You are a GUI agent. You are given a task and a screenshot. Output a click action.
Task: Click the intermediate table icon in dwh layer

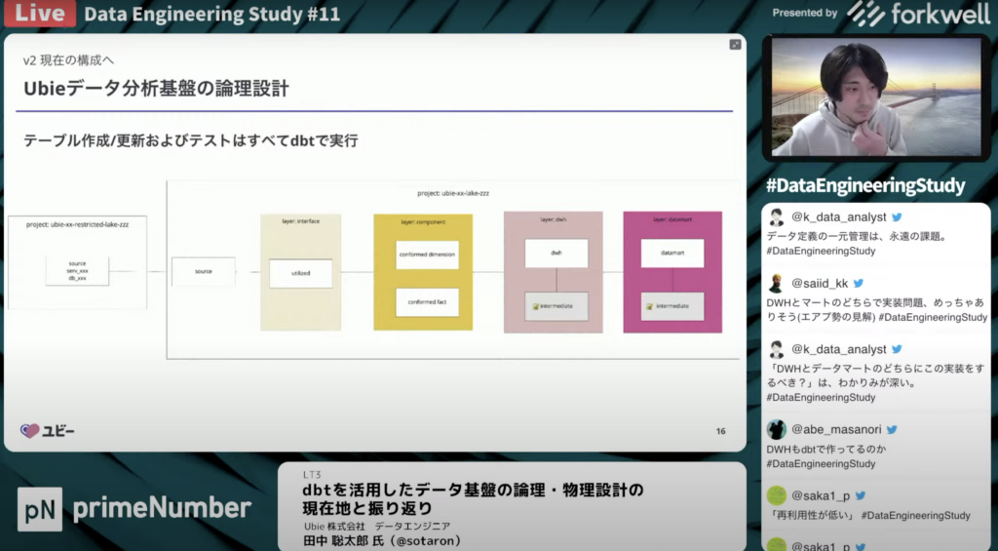click(534, 306)
